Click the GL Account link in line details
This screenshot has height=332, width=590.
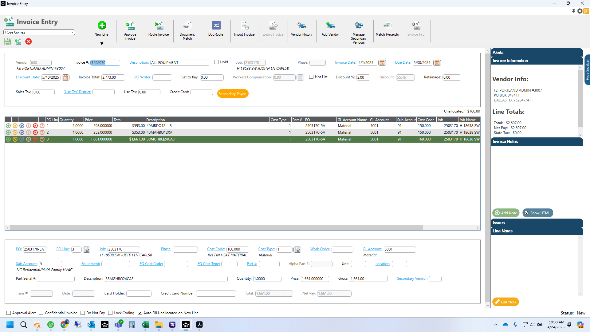(x=372, y=249)
